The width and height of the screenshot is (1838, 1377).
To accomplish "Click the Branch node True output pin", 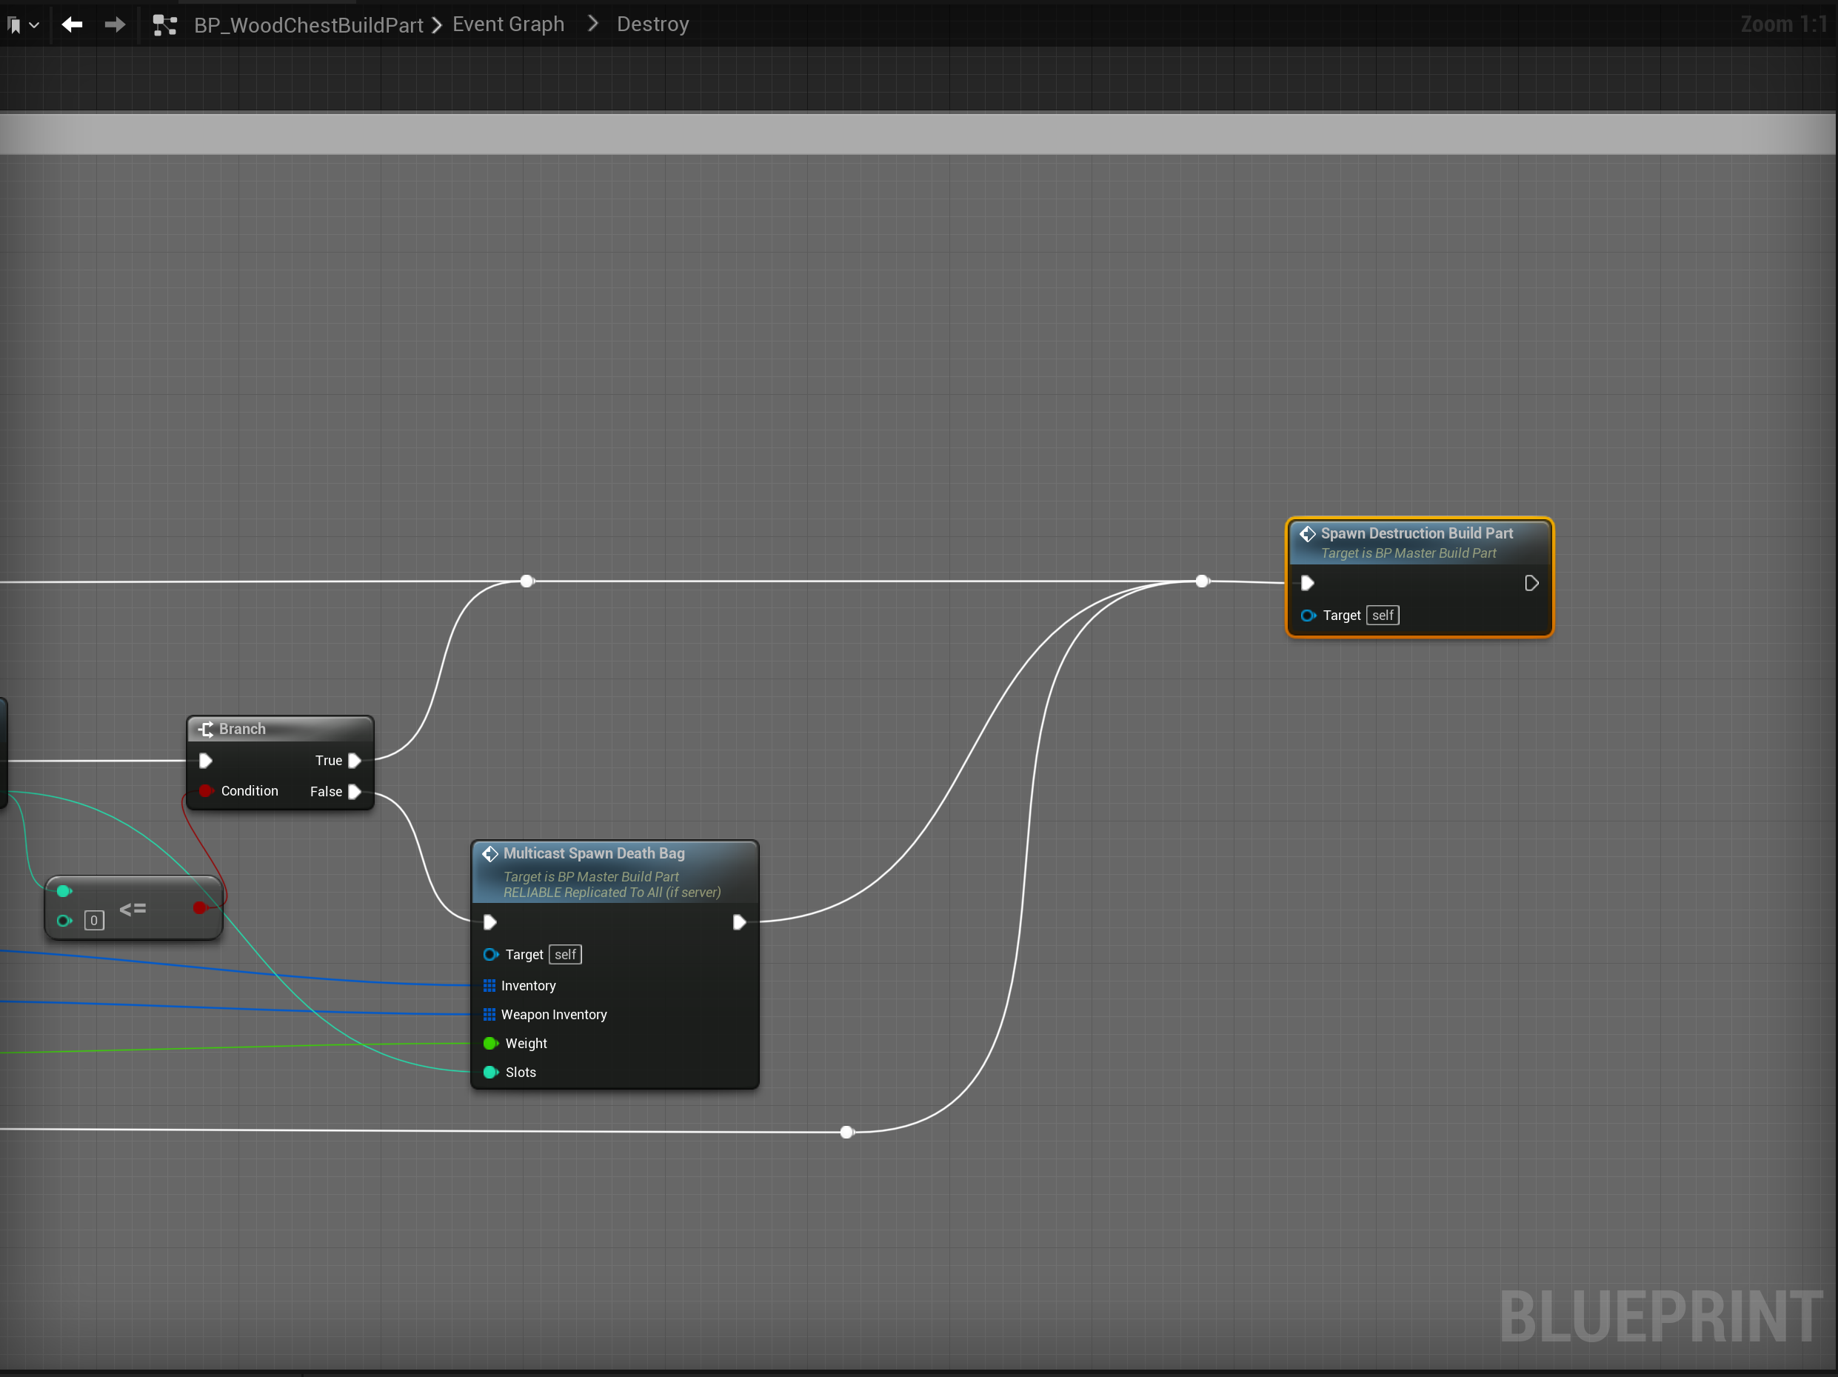I will click(355, 761).
